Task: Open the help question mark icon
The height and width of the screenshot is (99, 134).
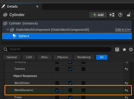Action: pos(120,15)
